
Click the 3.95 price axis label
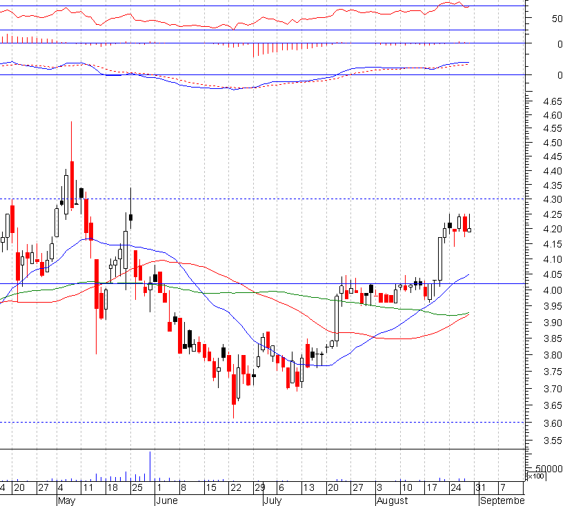pyautogui.click(x=553, y=306)
